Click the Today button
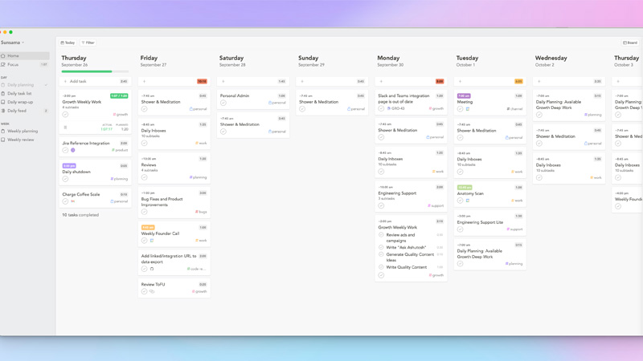This screenshot has height=361, width=643. [x=68, y=43]
